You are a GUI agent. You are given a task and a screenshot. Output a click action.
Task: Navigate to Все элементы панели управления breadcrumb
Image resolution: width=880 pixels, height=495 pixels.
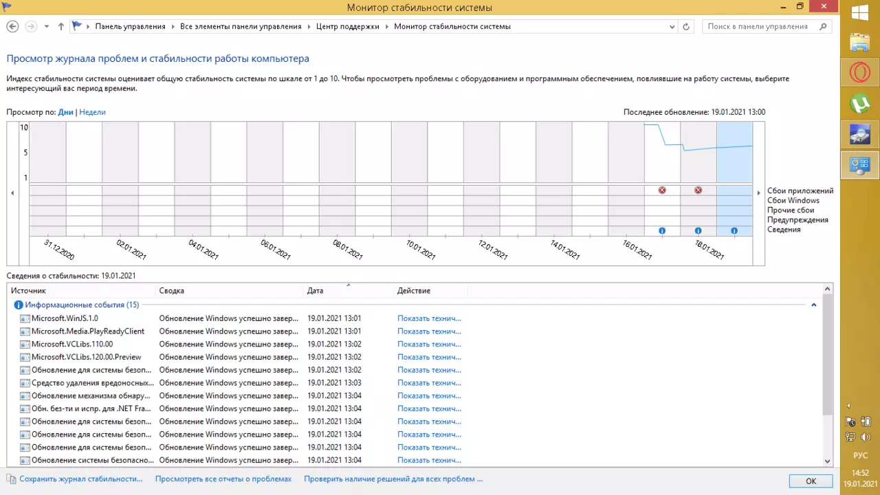click(241, 26)
